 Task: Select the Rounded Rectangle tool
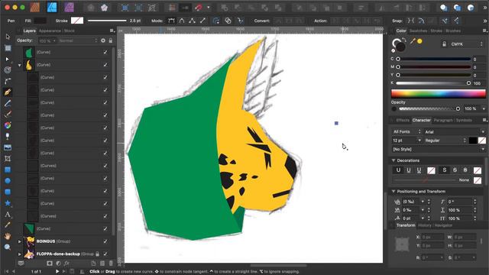(x=8, y=192)
